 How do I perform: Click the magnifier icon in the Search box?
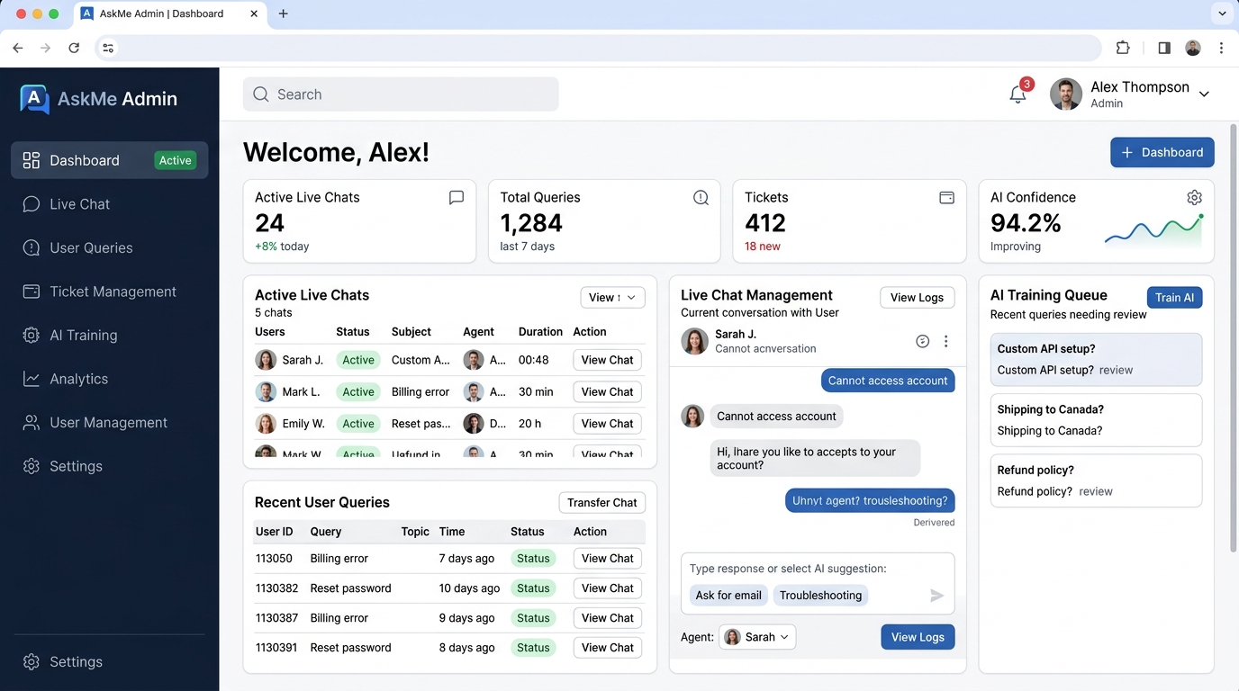point(261,94)
